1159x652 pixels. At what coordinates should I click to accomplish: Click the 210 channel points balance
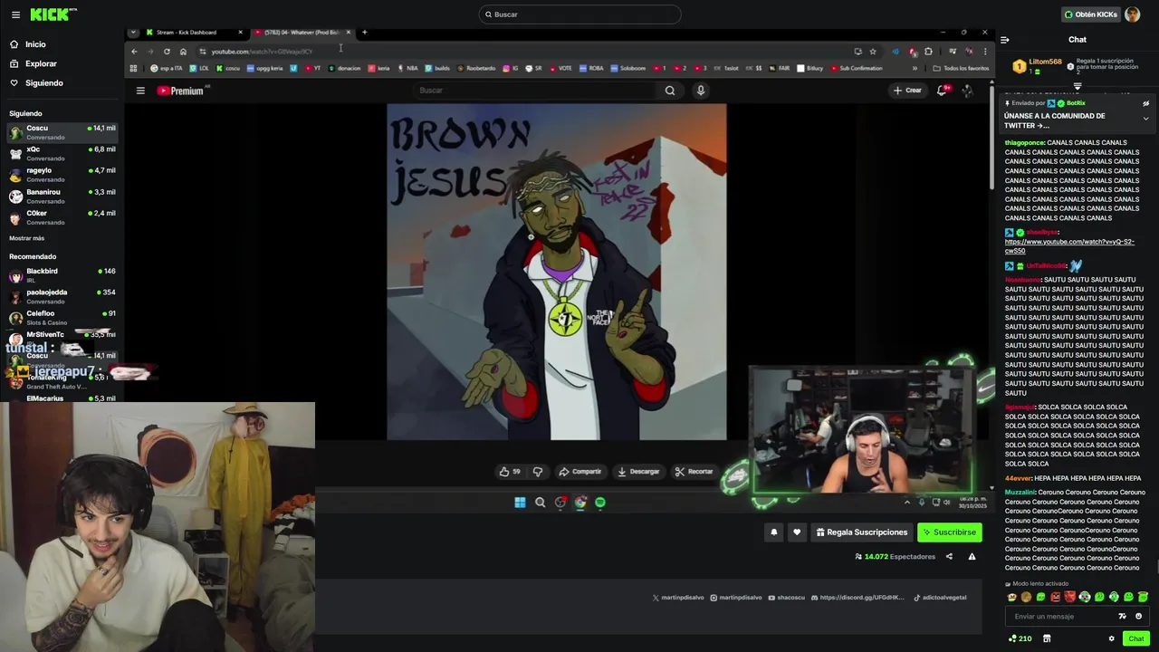click(1020, 638)
